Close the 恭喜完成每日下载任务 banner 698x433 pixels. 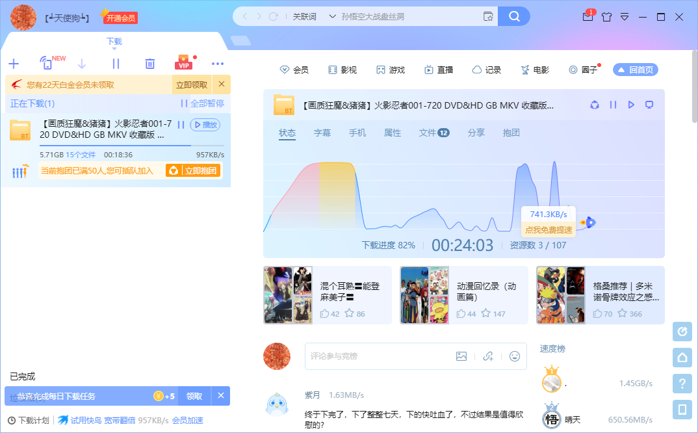click(x=221, y=395)
